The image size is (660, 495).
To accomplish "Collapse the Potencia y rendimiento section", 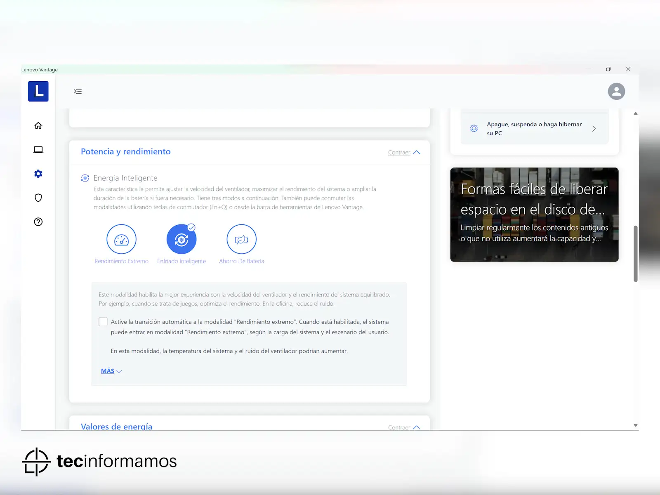I will click(x=404, y=152).
